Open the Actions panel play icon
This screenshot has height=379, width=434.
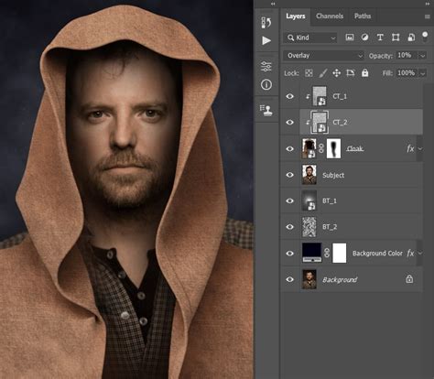tap(266, 40)
